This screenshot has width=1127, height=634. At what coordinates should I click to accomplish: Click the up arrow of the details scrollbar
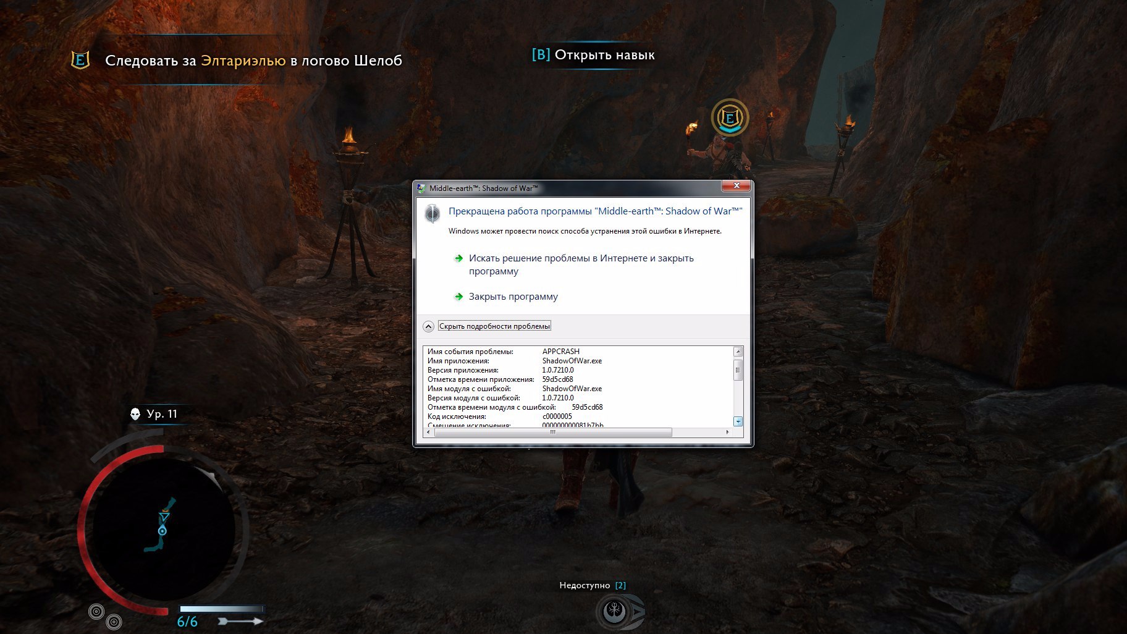click(738, 352)
